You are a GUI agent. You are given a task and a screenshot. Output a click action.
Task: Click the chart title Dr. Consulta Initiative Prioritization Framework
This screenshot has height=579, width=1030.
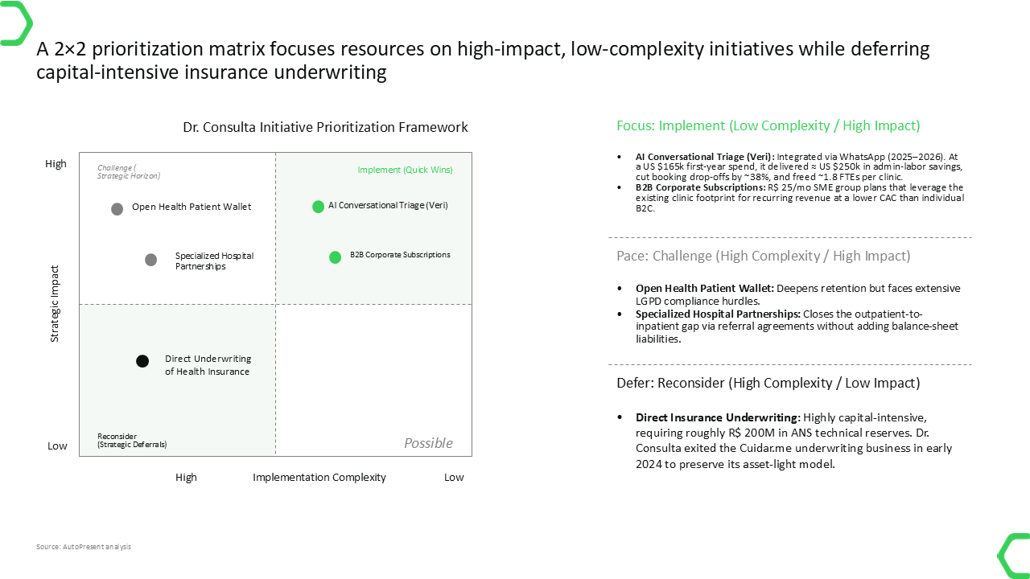pyautogui.click(x=325, y=127)
